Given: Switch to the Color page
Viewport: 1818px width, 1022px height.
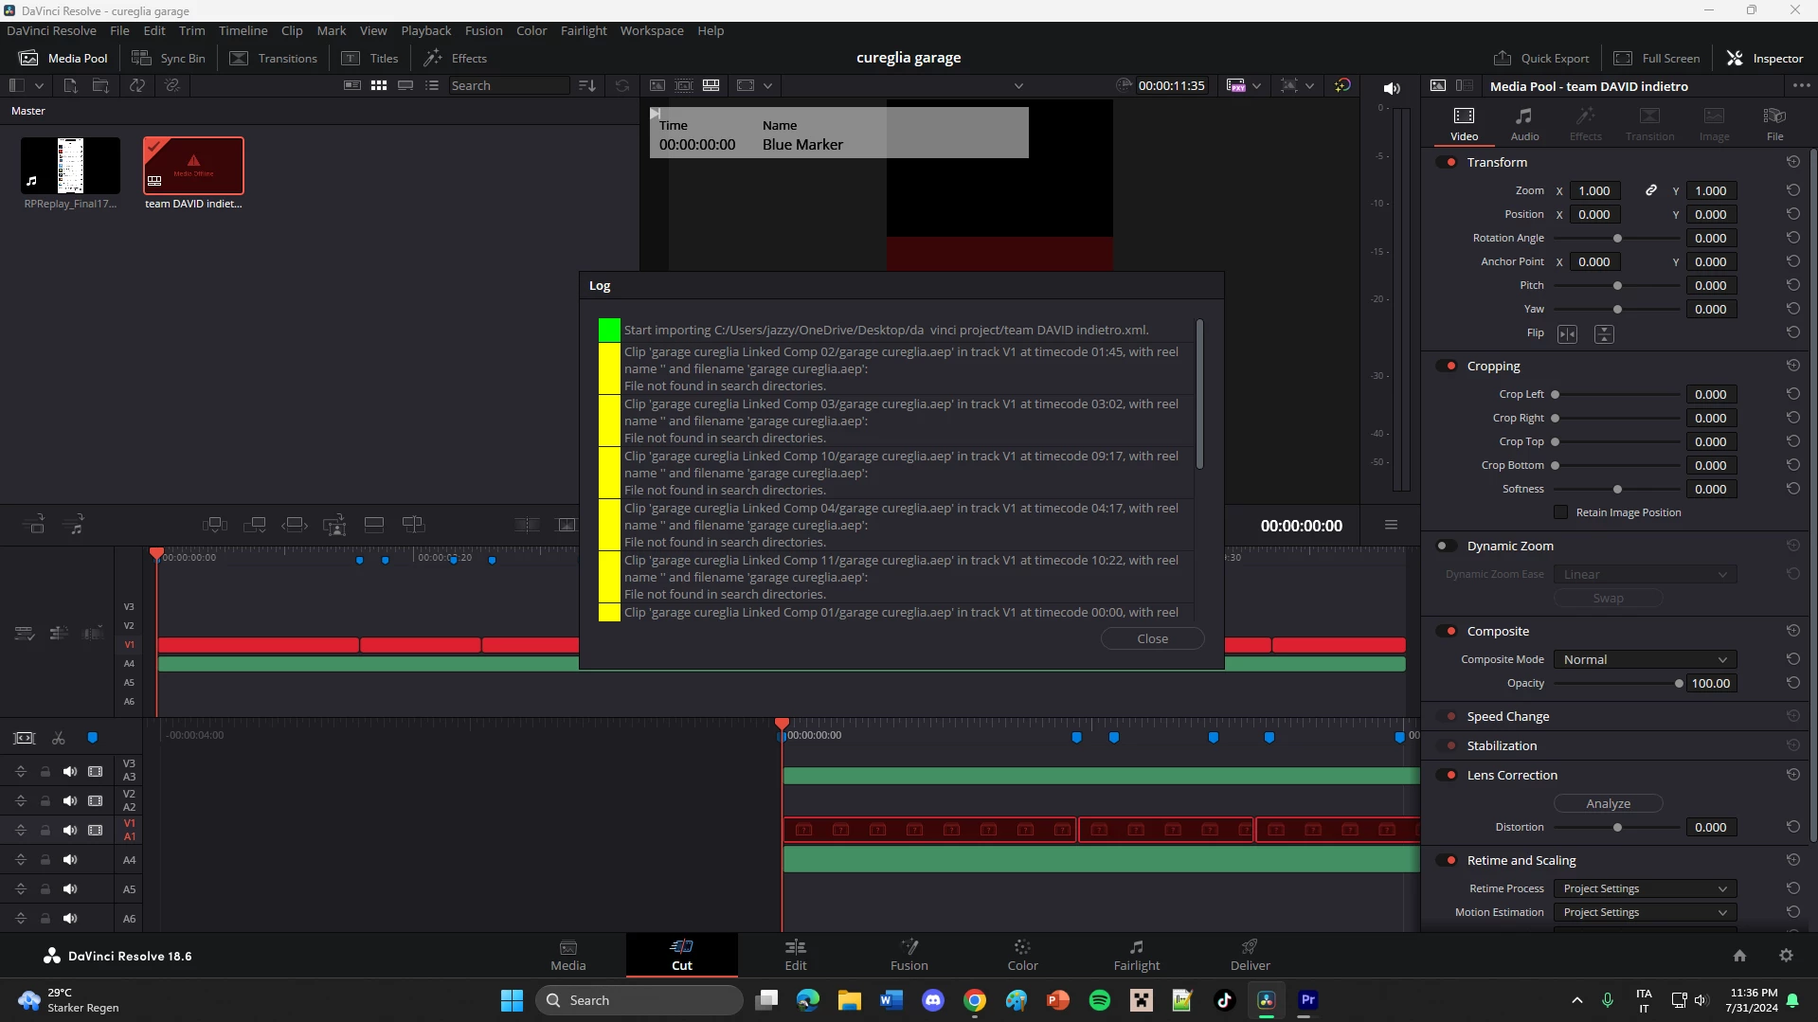Looking at the screenshot, I should pos(1022,955).
